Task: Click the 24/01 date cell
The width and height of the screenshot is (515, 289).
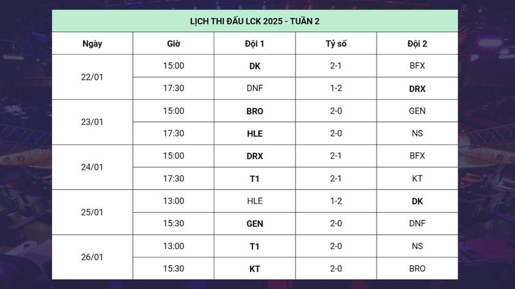Action: [x=92, y=167]
